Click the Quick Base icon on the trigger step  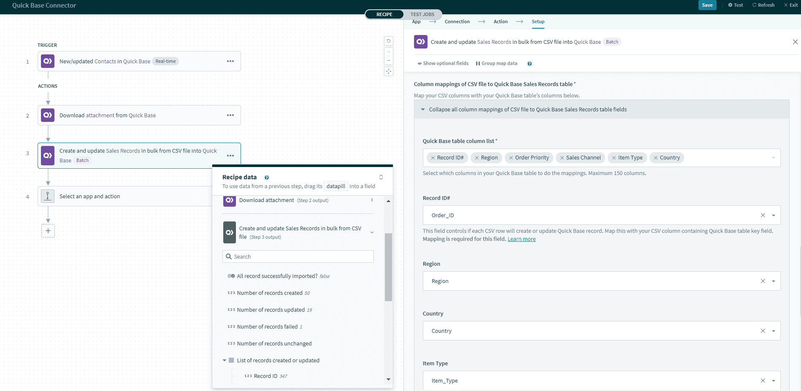[x=47, y=61]
